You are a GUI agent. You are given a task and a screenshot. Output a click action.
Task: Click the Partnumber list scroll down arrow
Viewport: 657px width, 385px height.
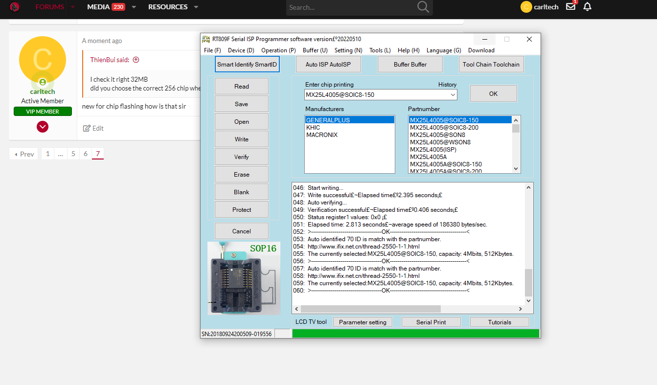tap(516, 168)
